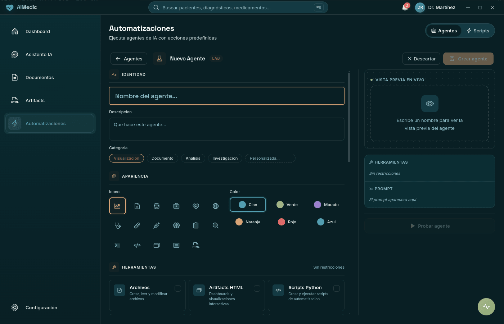Screen dimensions: 504x324
Task: Switch to the Scripts tab
Action: tap(478, 31)
